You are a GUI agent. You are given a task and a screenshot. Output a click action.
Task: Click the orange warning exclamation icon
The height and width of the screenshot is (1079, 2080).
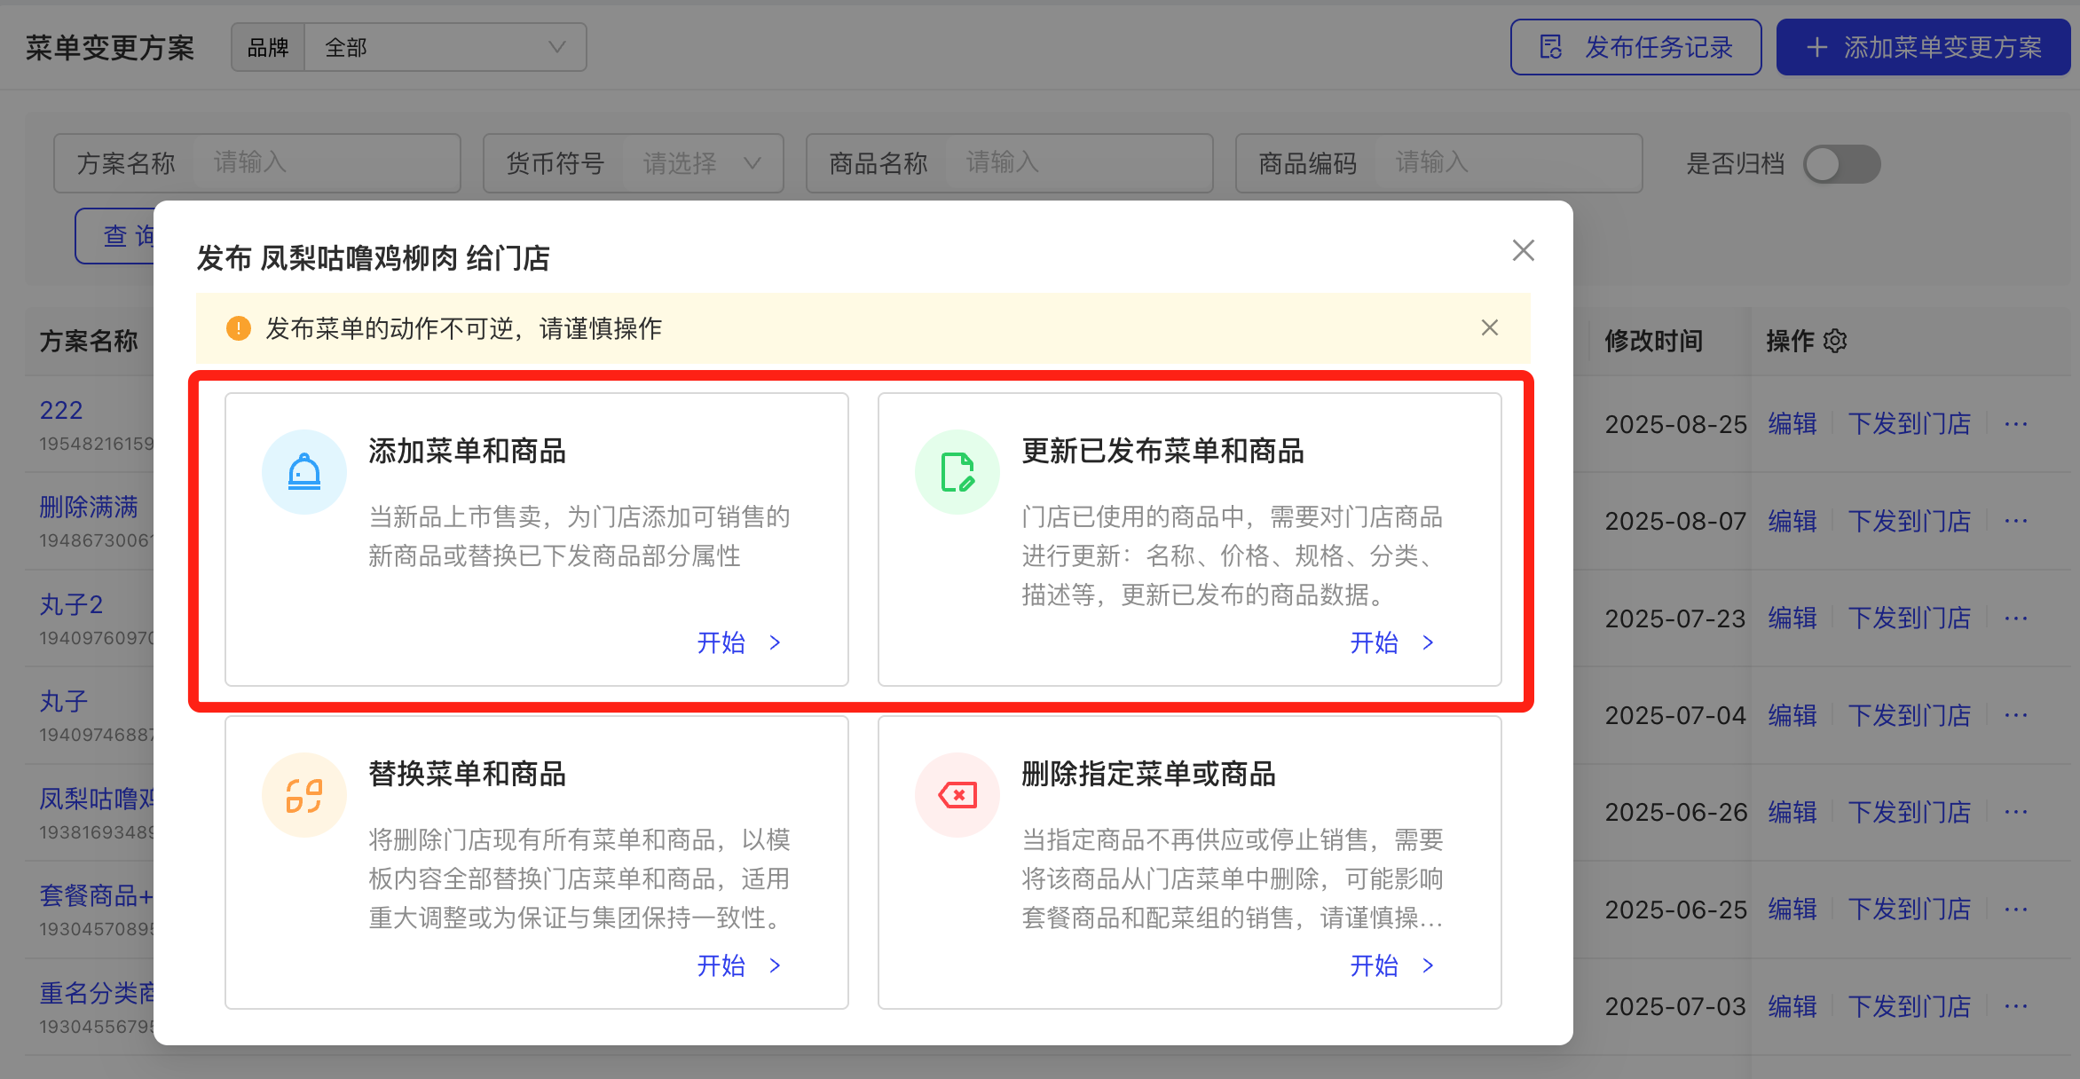point(238,328)
